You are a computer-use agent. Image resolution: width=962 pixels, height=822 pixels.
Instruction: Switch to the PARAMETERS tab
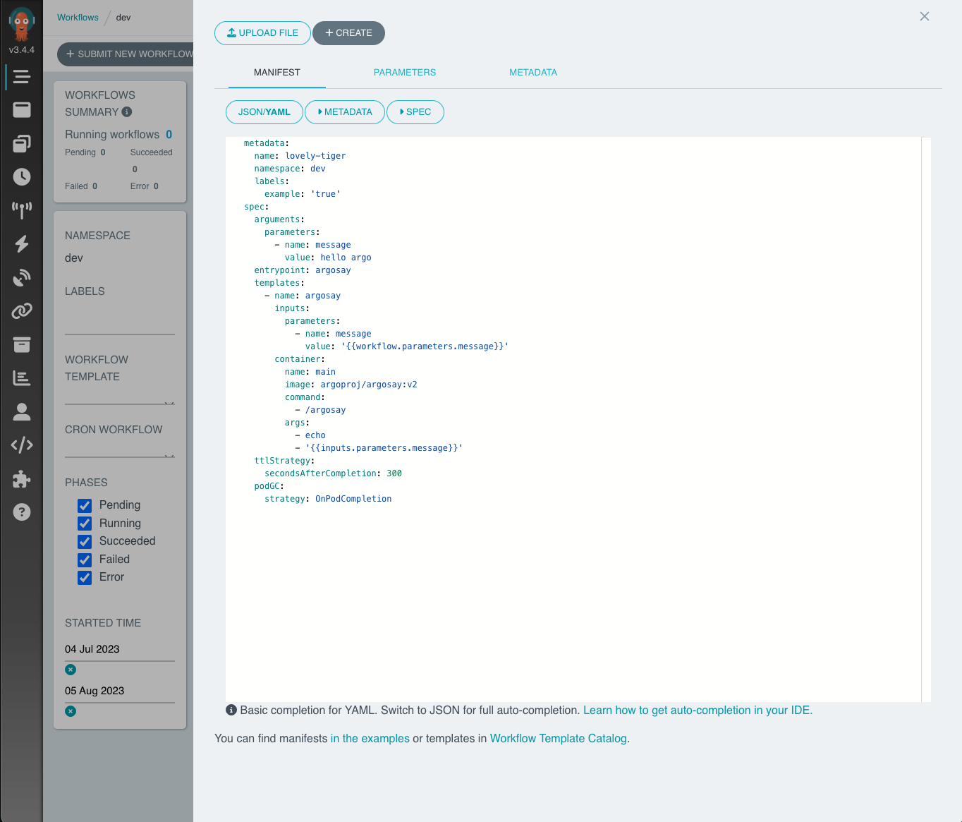(404, 72)
